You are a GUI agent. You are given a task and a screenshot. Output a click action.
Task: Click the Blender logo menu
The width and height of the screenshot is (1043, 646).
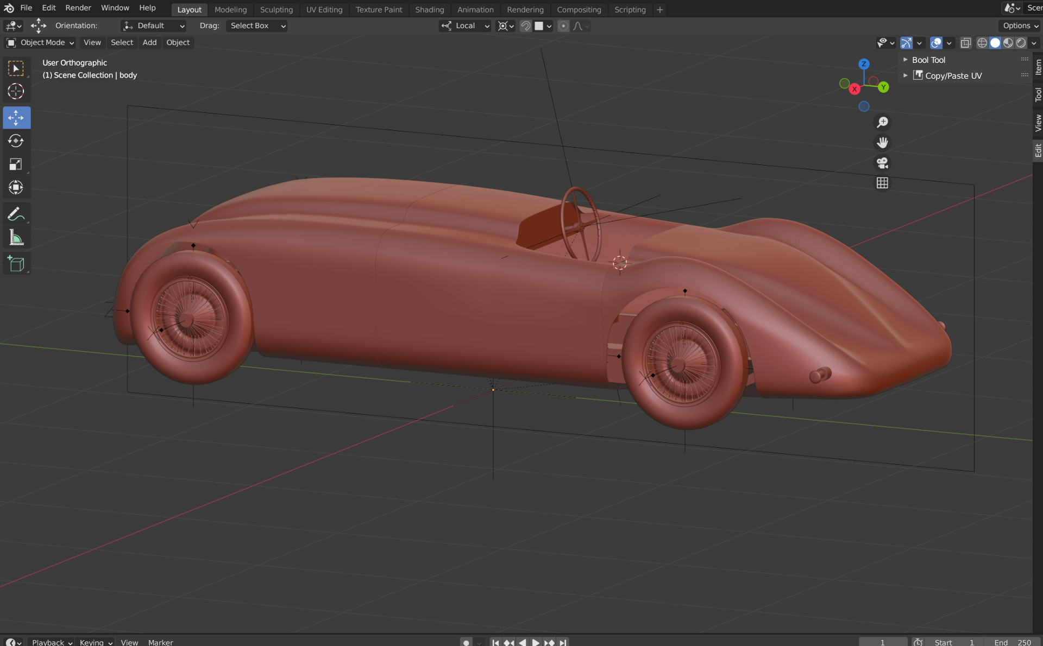pos(9,8)
